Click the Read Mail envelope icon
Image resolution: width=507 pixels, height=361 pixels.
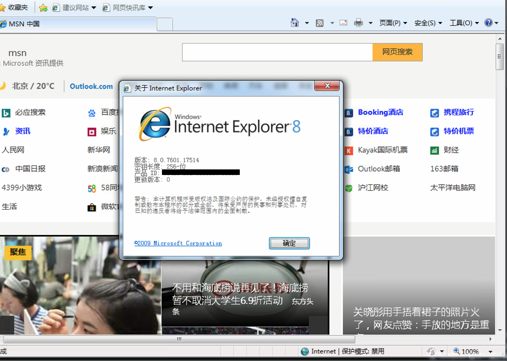point(344,23)
